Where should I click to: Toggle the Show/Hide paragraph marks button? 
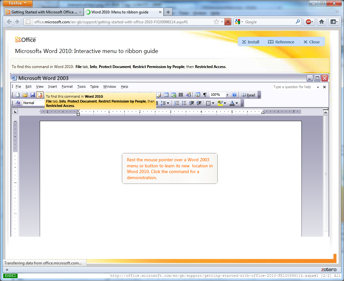[x=205, y=95]
